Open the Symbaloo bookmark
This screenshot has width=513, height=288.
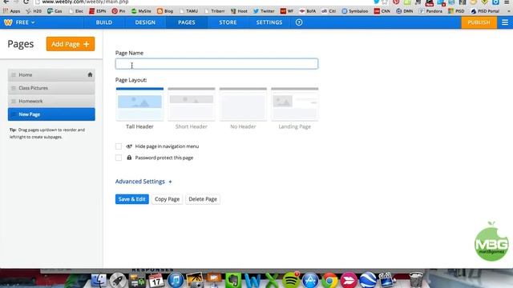click(x=355, y=11)
